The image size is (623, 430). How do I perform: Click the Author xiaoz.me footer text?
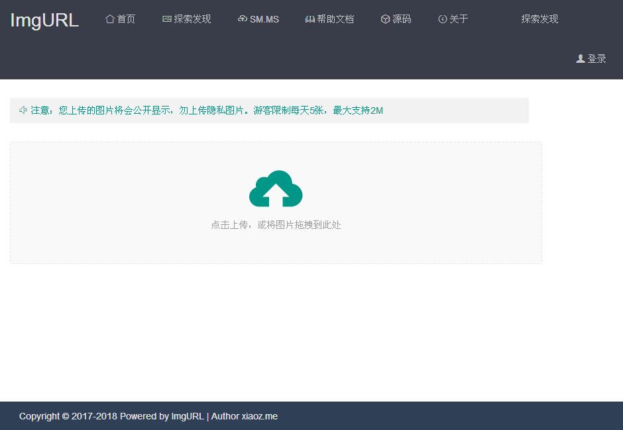click(x=245, y=416)
